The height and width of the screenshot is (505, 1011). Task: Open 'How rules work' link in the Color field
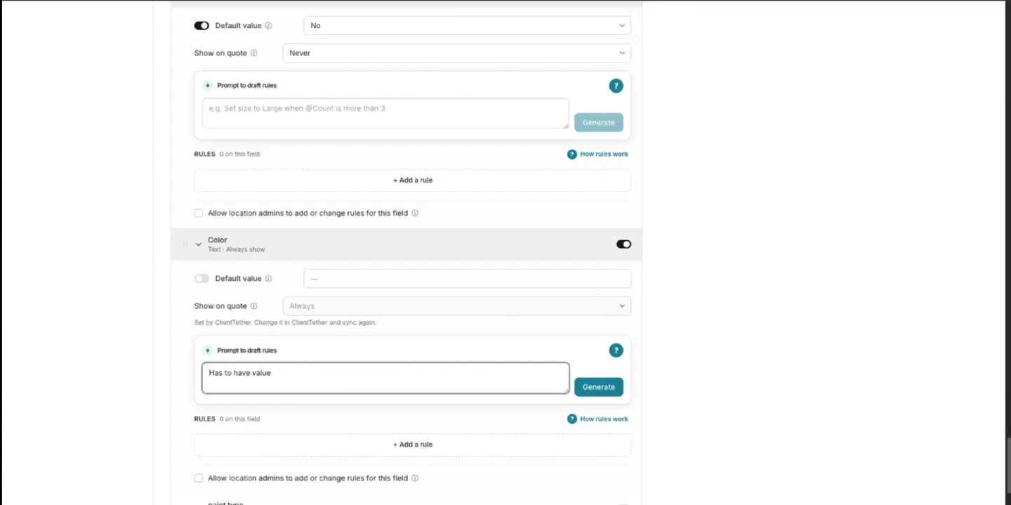pyautogui.click(x=597, y=419)
